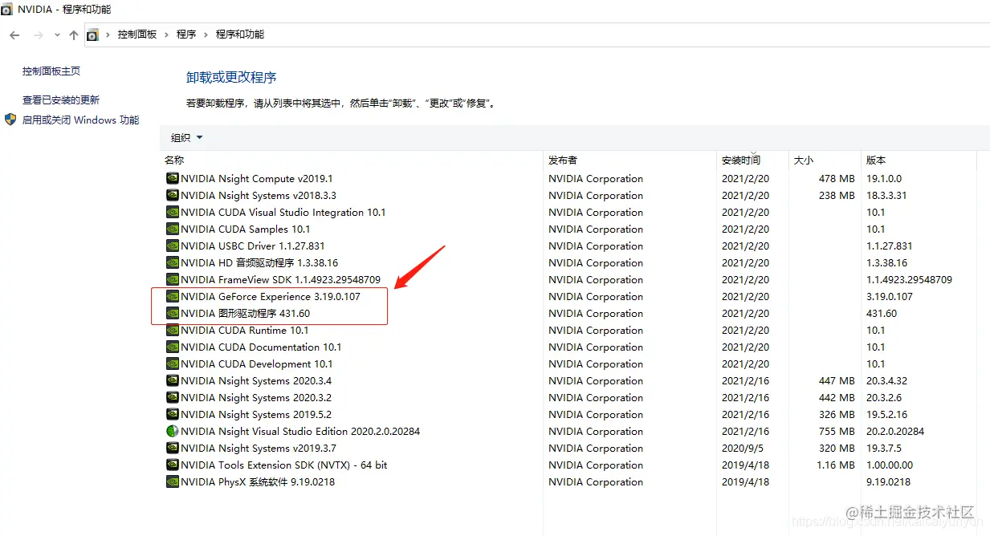Click the 320 MB size cell
This screenshot has height=536, width=990.
coord(837,449)
